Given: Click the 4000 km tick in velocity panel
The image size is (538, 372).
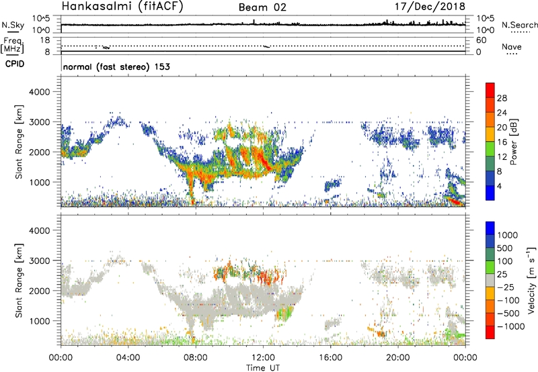Looking at the screenshot, I should (39, 230).
